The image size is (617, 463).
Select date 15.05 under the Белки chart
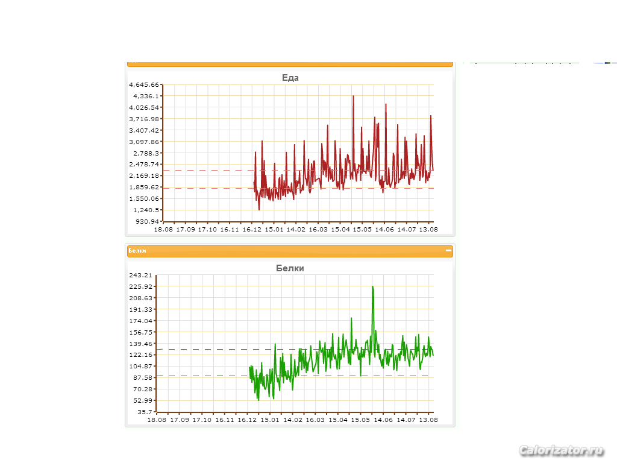coord(360,420)
